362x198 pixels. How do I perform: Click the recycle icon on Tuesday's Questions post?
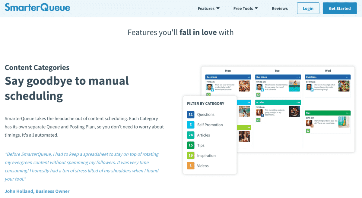coord(258,94)
